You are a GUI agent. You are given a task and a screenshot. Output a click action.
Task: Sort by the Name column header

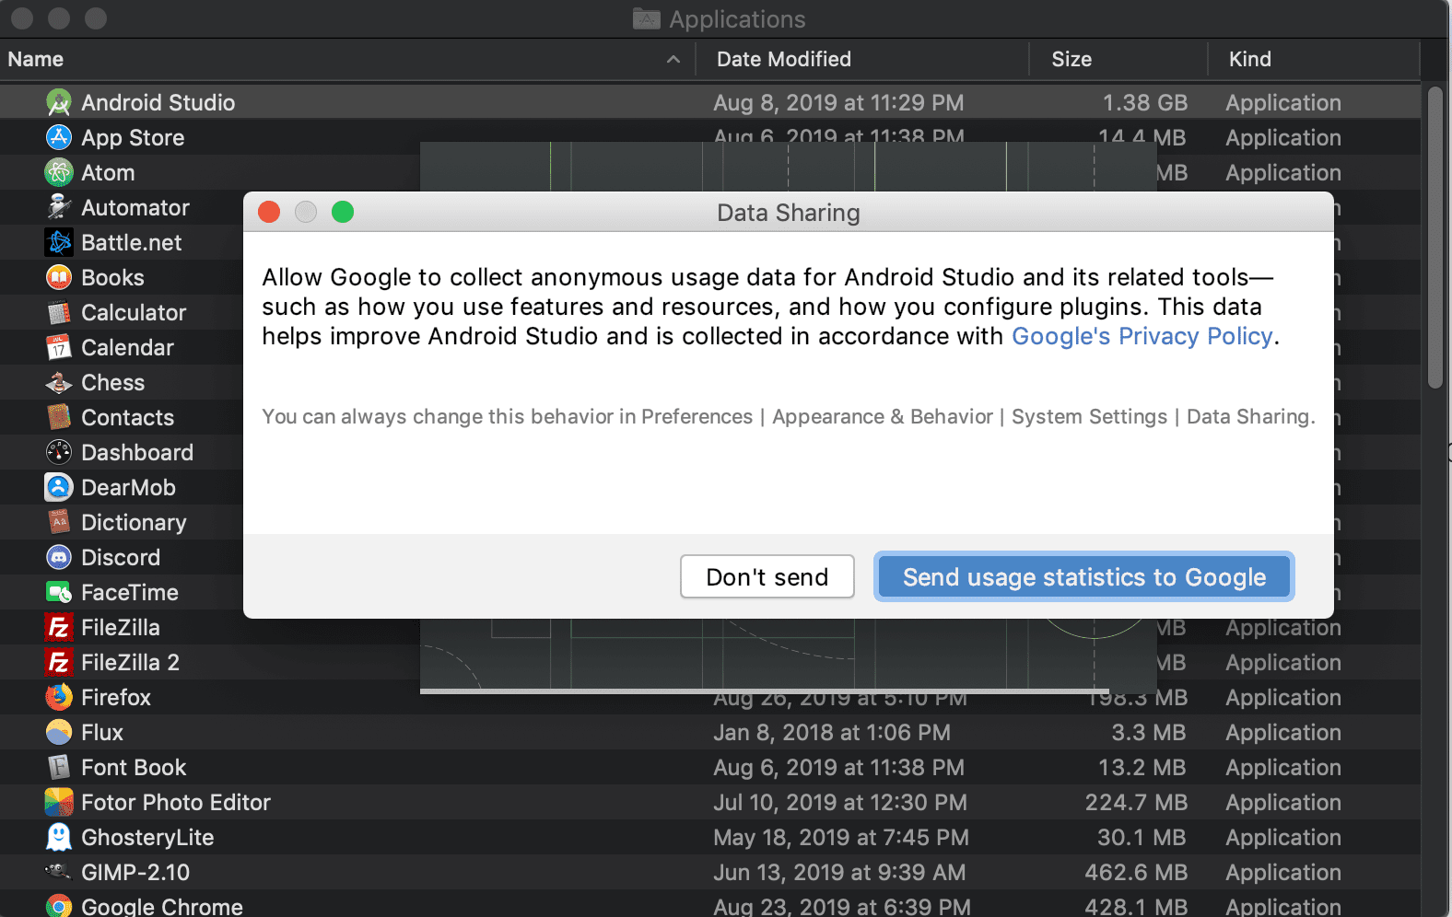click(36, 59)
